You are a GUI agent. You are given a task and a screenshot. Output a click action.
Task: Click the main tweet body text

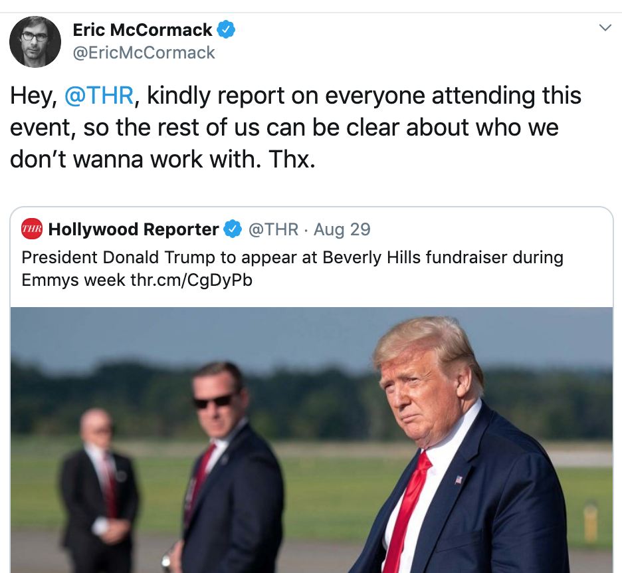click(x=296, y=128)
